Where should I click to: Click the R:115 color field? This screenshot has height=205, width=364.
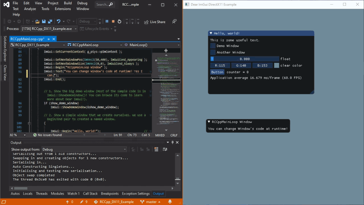click(220, 65)
